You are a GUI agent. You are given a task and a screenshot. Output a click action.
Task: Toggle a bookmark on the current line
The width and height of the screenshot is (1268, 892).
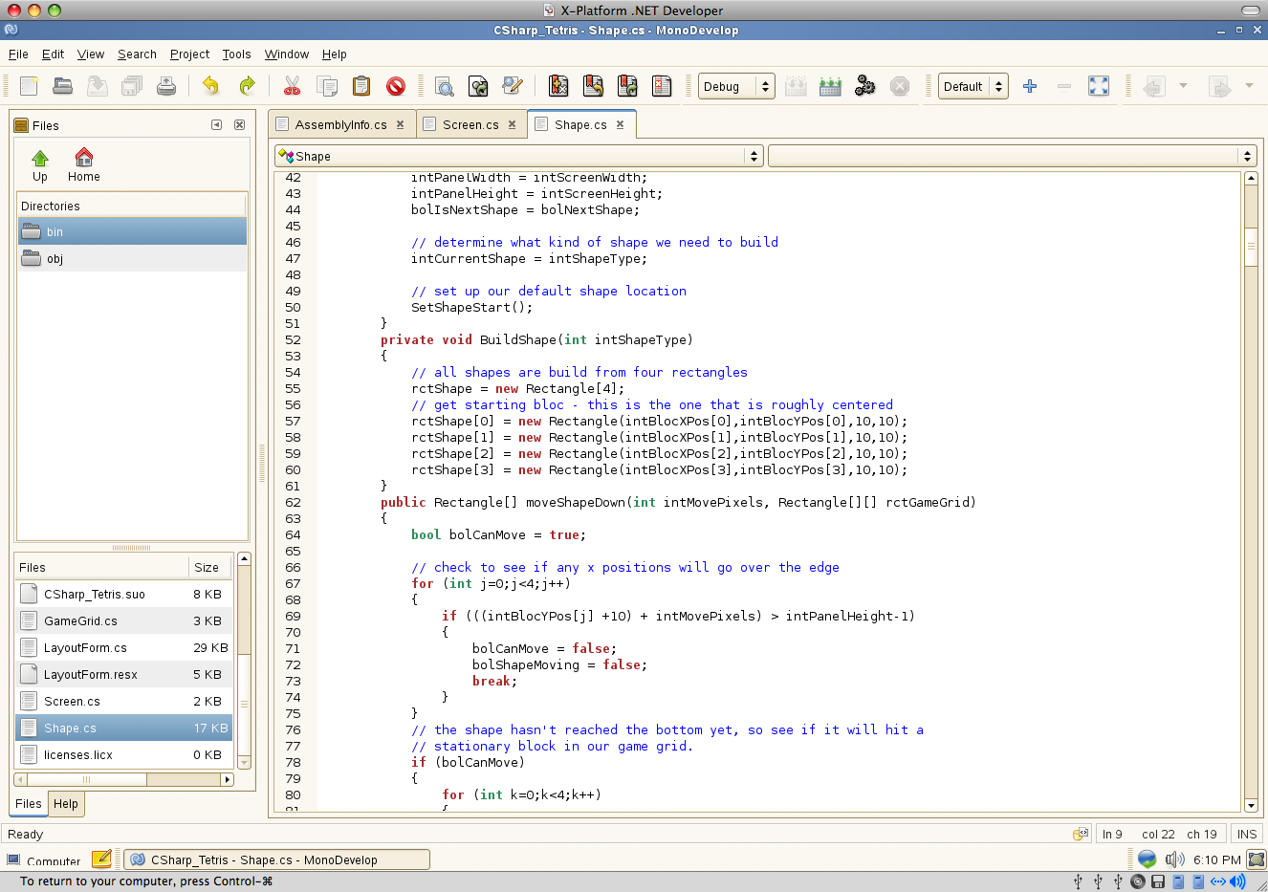(x=558, y=86)
